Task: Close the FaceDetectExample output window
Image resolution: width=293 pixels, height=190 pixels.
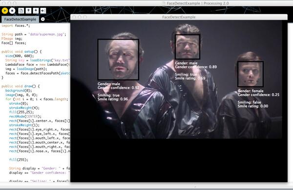Action: (x=74, y=17)
